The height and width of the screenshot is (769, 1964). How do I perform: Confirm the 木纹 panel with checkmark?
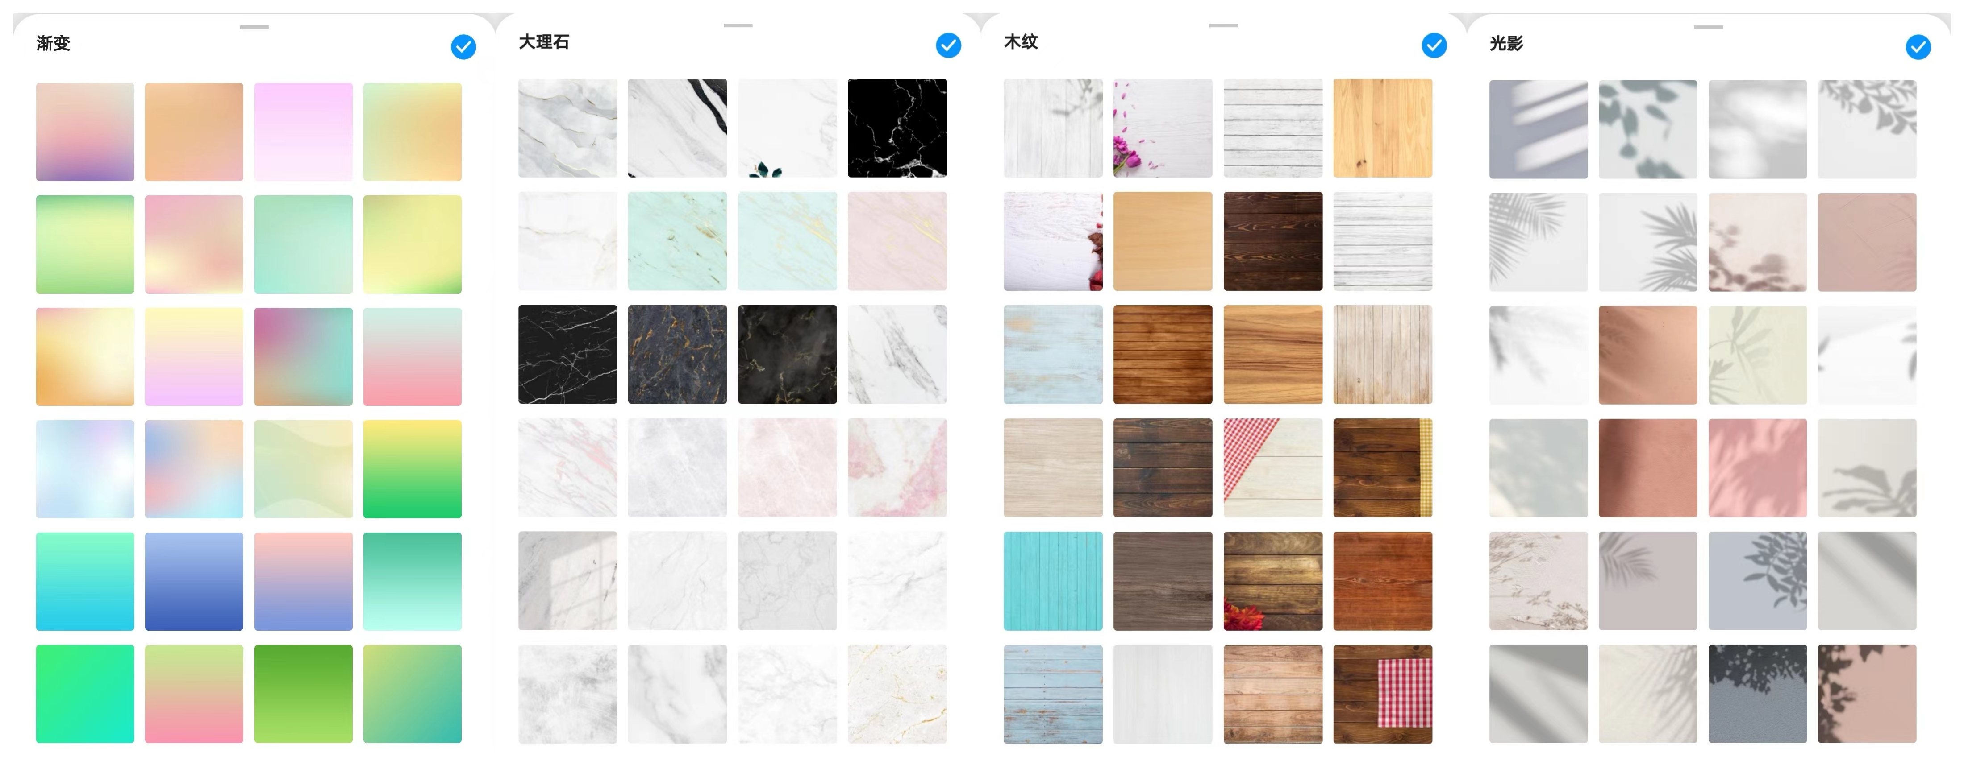click(x=1433, y=45)
